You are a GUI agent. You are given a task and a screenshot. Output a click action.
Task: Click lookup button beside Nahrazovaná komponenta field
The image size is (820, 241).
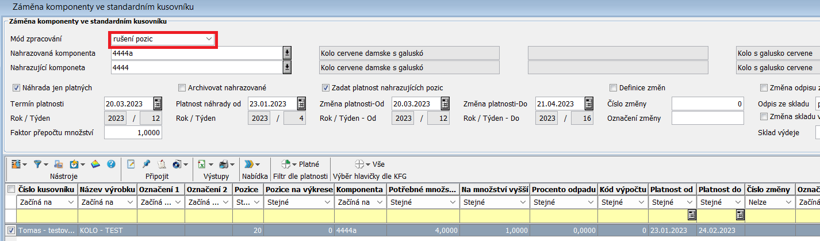click(287, 53)
